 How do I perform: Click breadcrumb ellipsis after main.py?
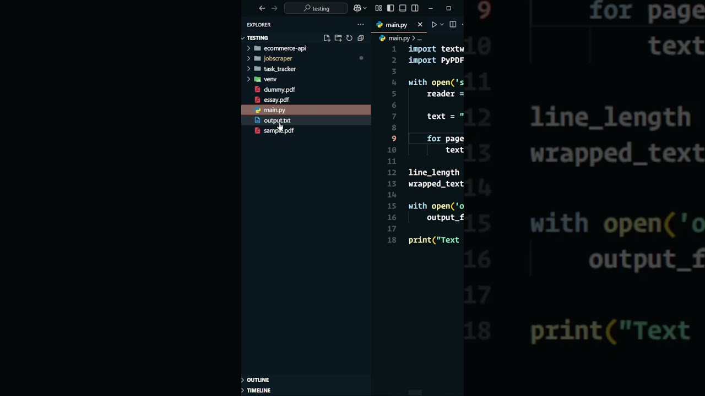[419, 38]
